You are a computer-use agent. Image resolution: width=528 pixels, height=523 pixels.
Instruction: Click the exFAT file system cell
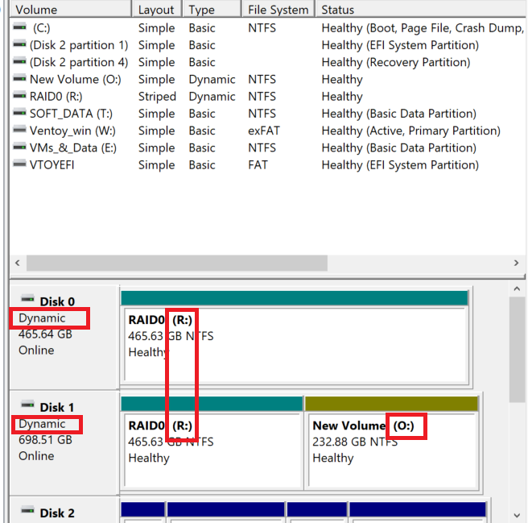[264, 131]
